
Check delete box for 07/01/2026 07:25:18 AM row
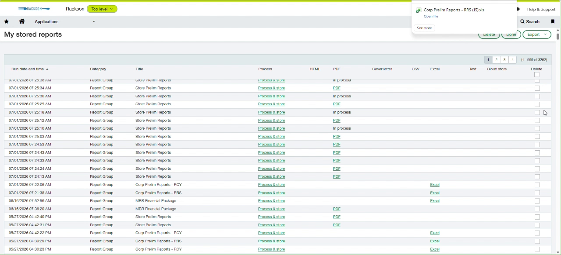point(537,113)
